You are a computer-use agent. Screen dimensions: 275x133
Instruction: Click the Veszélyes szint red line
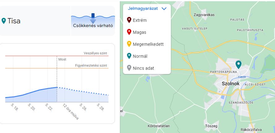[x=31, y=56]
